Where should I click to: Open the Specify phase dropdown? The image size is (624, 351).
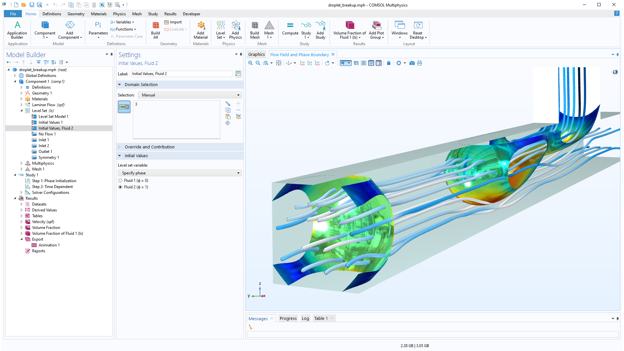[x=180, y=173]
